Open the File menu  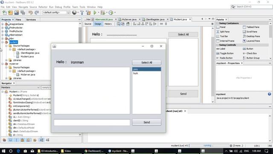[x=3, y=7]
